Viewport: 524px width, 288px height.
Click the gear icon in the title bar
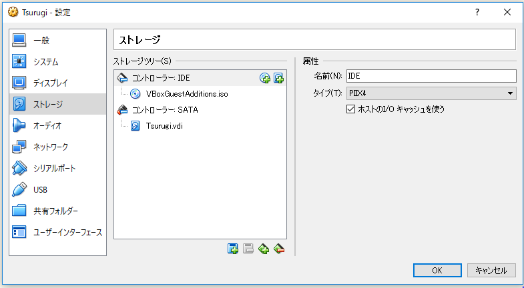(13, 13)
